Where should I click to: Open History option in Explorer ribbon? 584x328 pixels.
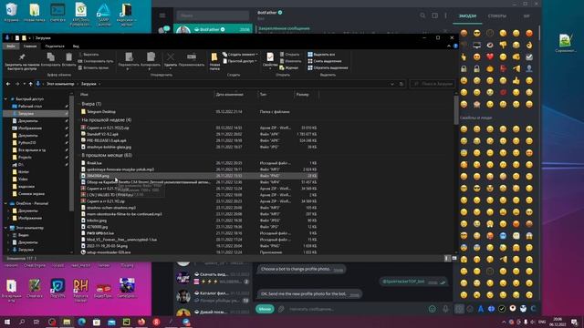[x=288, y=67]
